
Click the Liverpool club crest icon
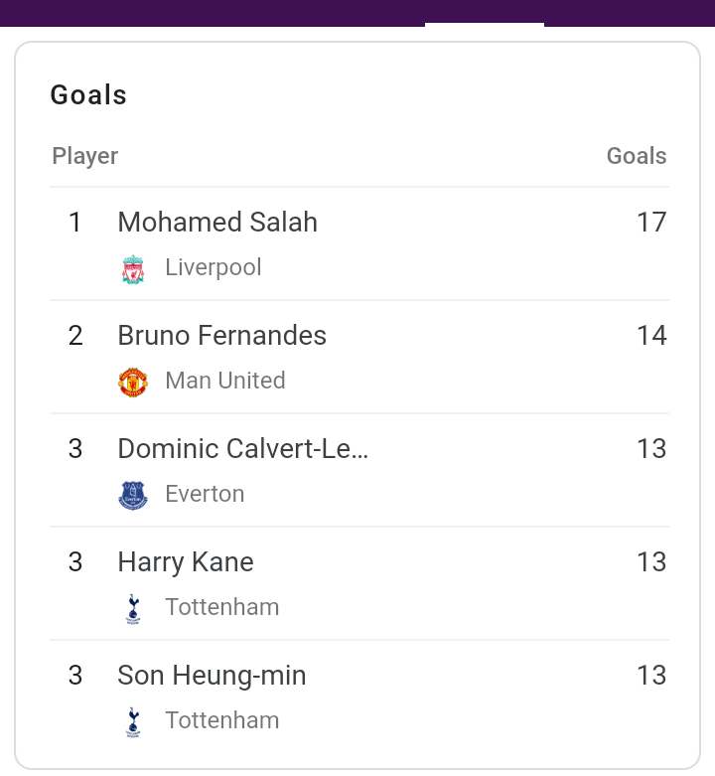pos(133,269)
